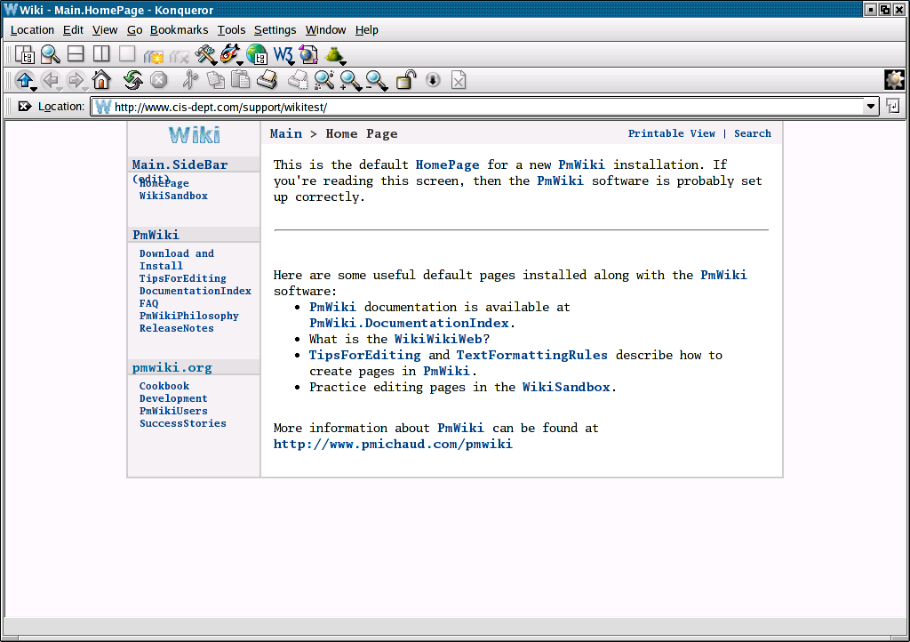The width and height of the screenshot is (910, 642).
Task: Split the view left/right
Action: [x=101, y=54]
